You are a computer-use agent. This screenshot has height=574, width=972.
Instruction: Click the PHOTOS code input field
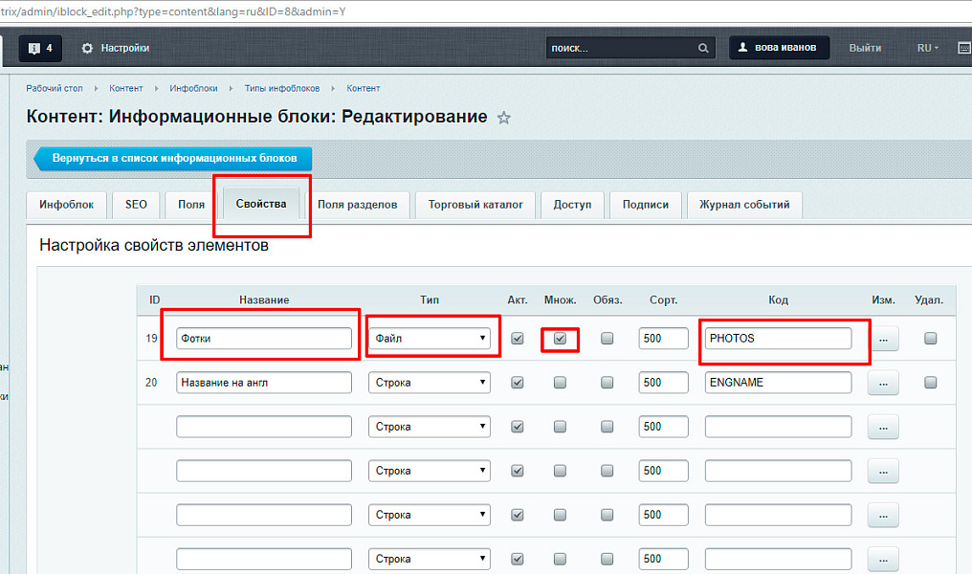[x=778, y=339]
